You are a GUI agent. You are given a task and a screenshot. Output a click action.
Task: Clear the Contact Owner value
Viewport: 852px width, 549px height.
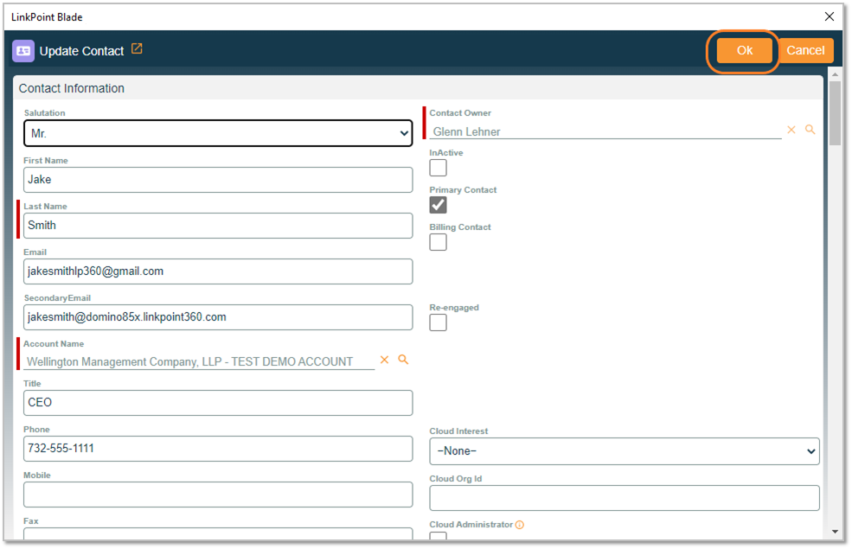click(791, 130)
